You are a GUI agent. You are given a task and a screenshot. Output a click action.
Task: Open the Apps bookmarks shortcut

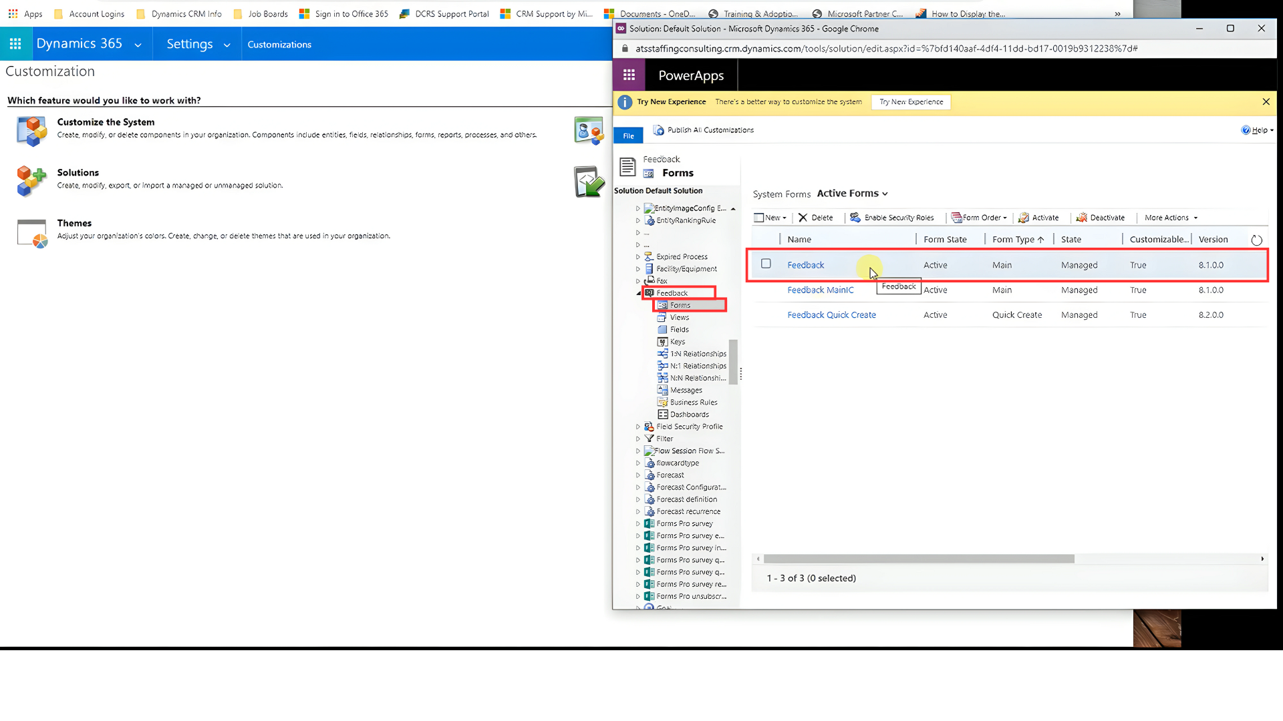[25, 13]
